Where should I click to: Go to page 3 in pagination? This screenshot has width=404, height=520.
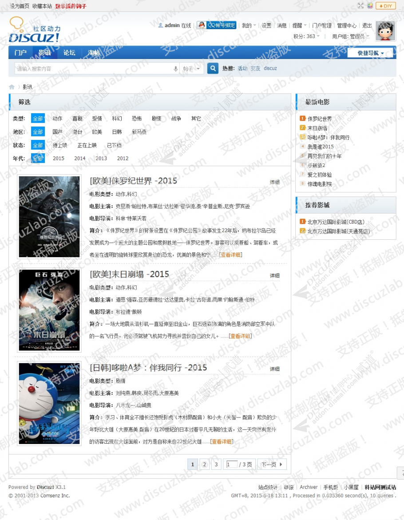(216, 464)
